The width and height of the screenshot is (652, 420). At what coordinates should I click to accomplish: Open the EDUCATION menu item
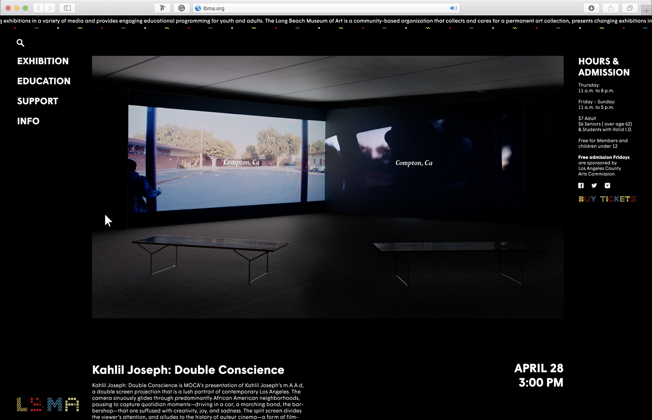tap(44, 81)
